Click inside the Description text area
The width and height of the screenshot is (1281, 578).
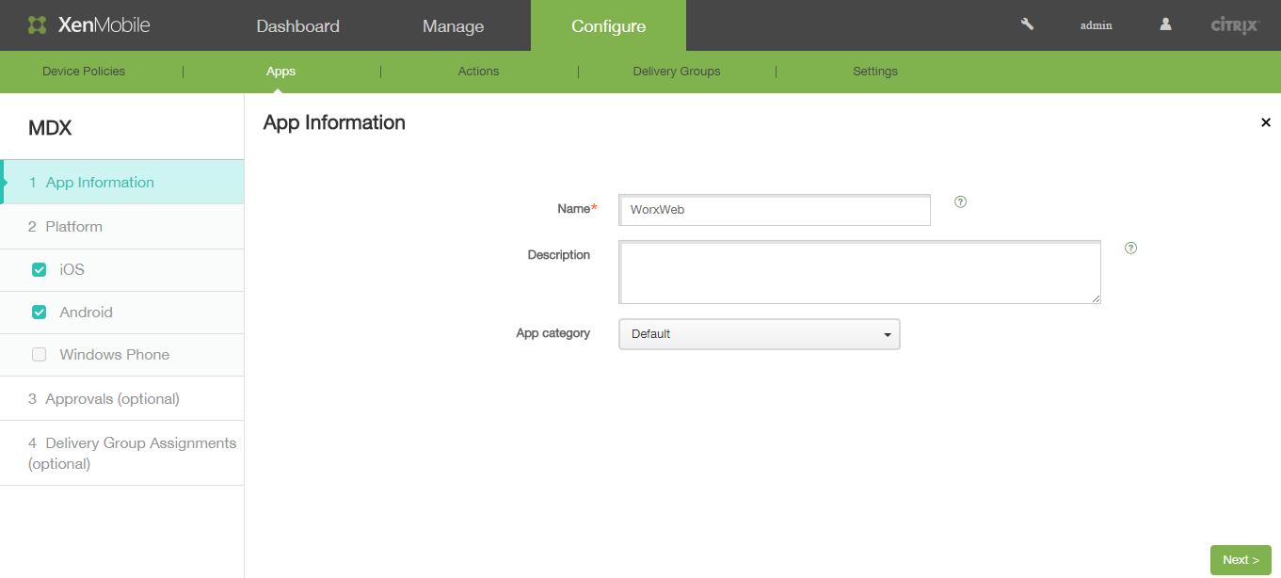pyautogui.click(x=858, y=272)
